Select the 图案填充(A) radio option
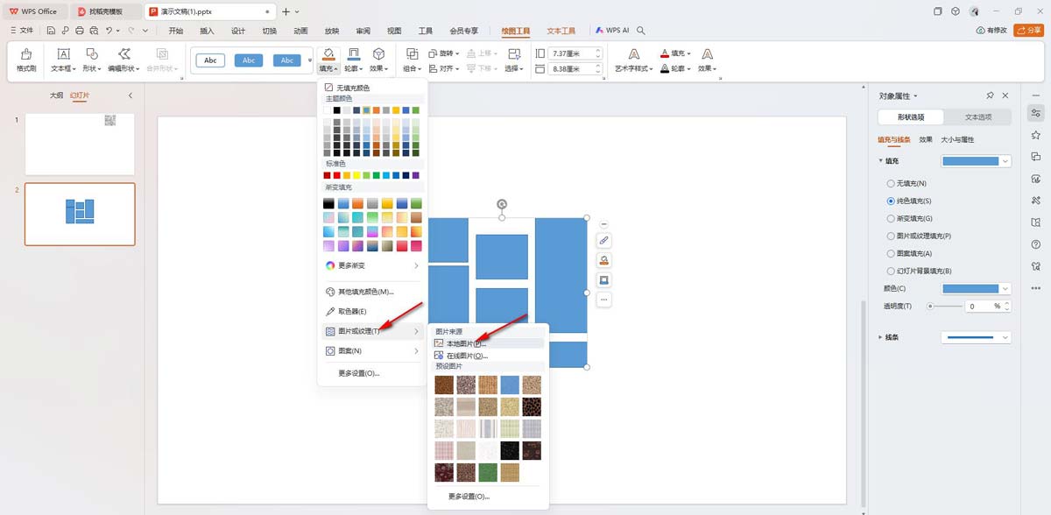 tap(892, 253)
